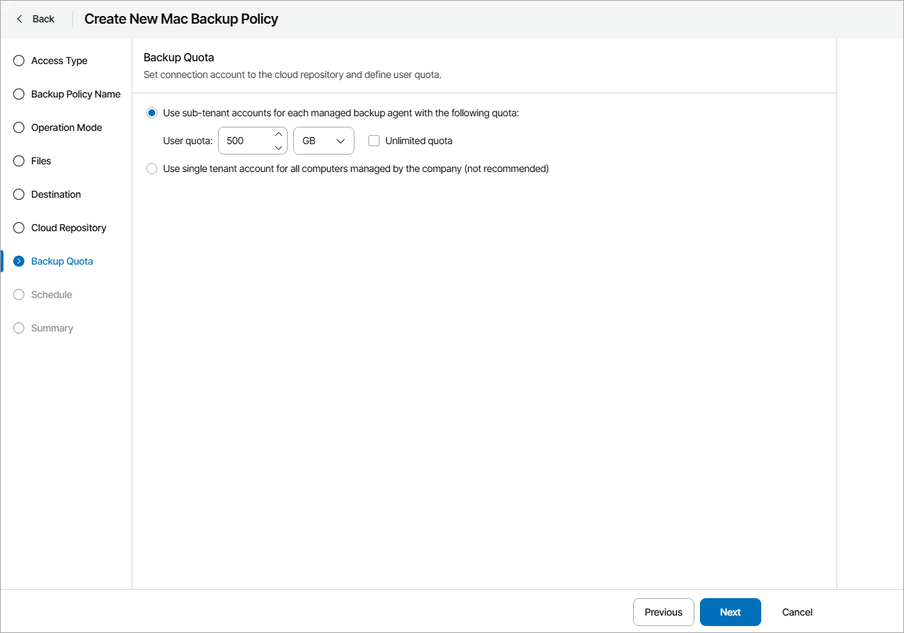Screen dimensions: 904x633
Task: Click the back chevron next to Back
Action: click(x=19, y=19)
